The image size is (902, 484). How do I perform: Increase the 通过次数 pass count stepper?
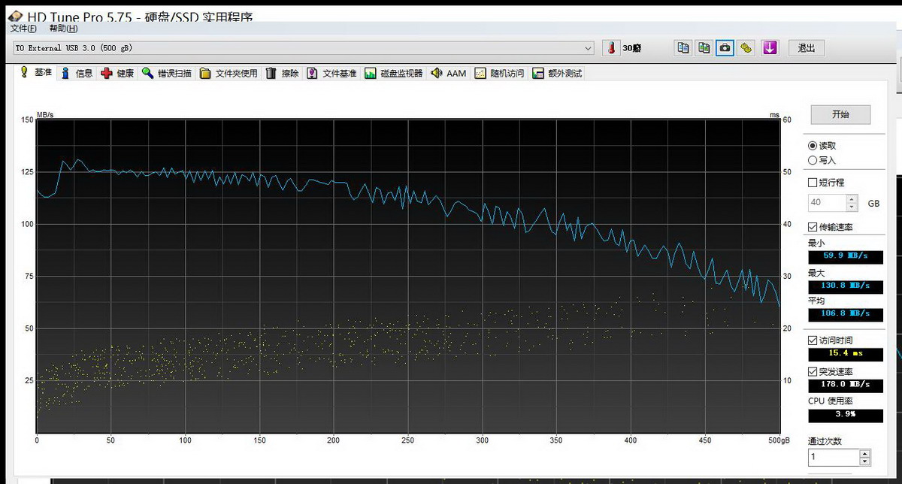point(865,453)
